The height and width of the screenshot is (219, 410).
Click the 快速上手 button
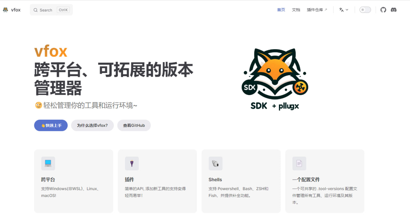(51, 125)
